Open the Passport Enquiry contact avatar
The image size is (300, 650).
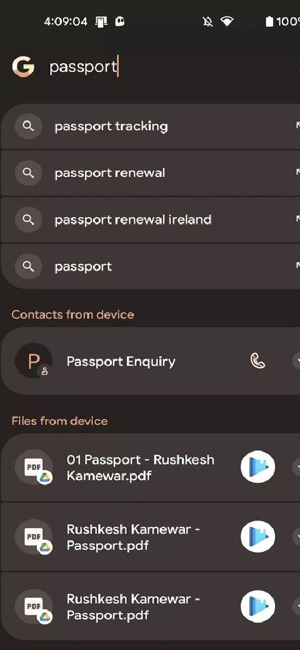pos(34,361)
